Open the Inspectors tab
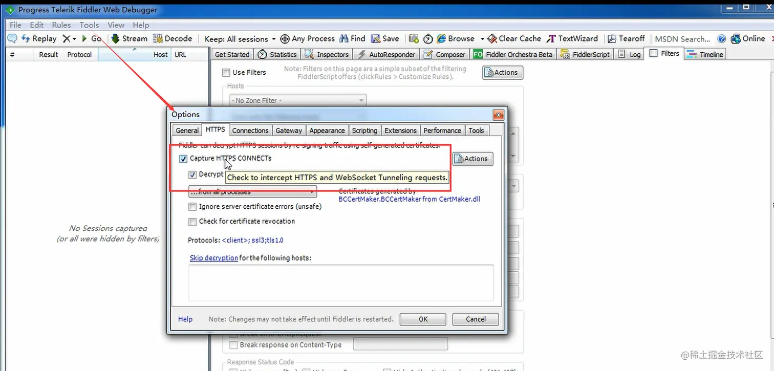The image size is (774, 371). tap(326, 54)
